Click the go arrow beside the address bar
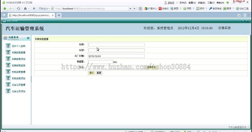Image resolution: width=252 pixels, height=132 pixels. 135,8
